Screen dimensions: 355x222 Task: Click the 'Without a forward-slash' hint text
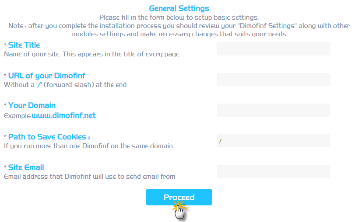click(65, 85)
